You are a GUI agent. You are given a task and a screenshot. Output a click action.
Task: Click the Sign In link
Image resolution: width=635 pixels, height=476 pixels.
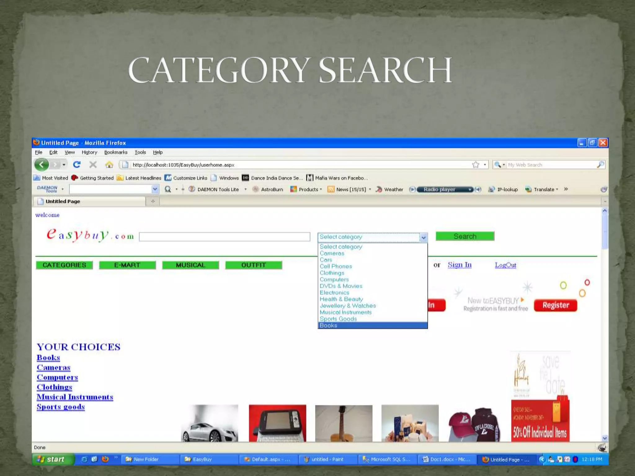pyautogui.click(x=460, y=265)
